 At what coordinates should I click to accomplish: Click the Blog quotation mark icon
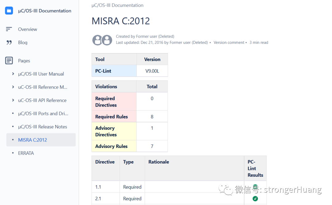tap(9, 42)
